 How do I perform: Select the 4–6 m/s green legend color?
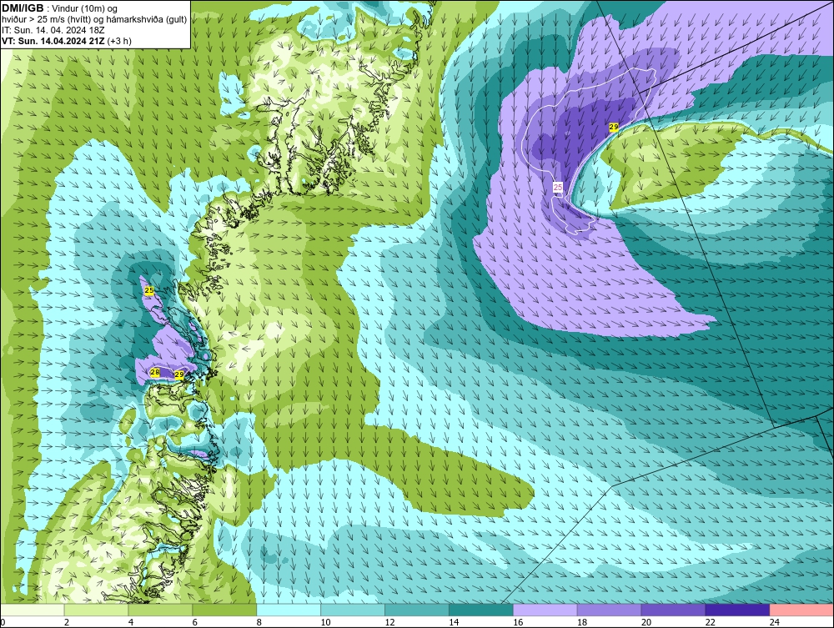click(161, 610)
